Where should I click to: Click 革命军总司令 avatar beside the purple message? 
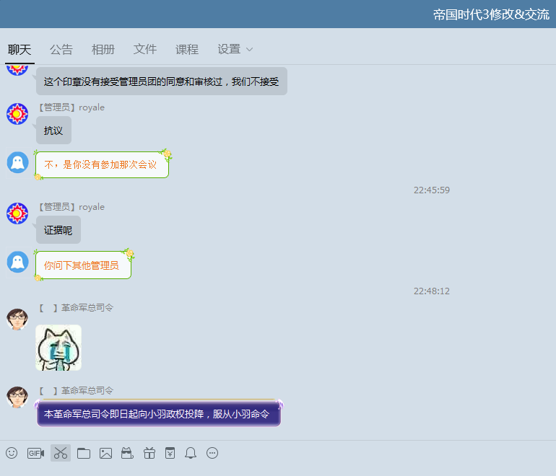point(17,397)
